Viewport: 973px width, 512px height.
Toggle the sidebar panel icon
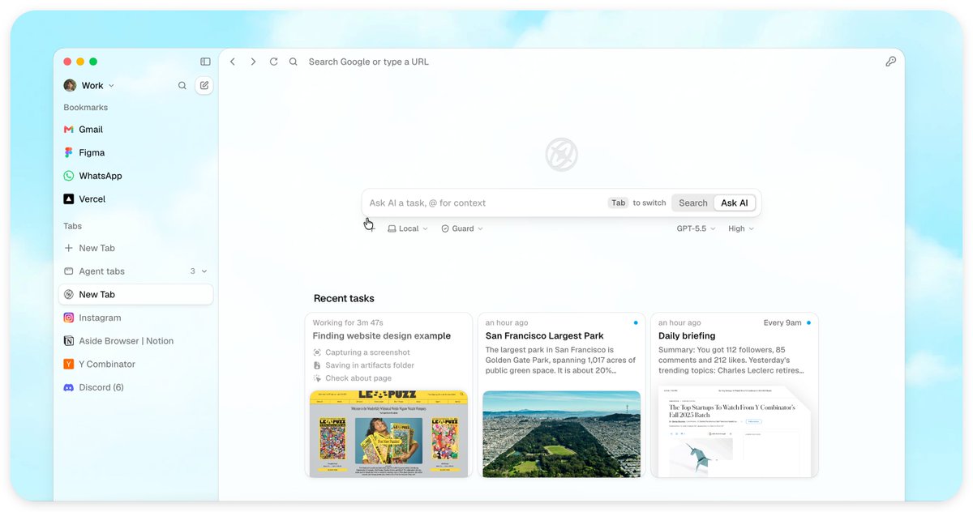(x=205, y=62)
